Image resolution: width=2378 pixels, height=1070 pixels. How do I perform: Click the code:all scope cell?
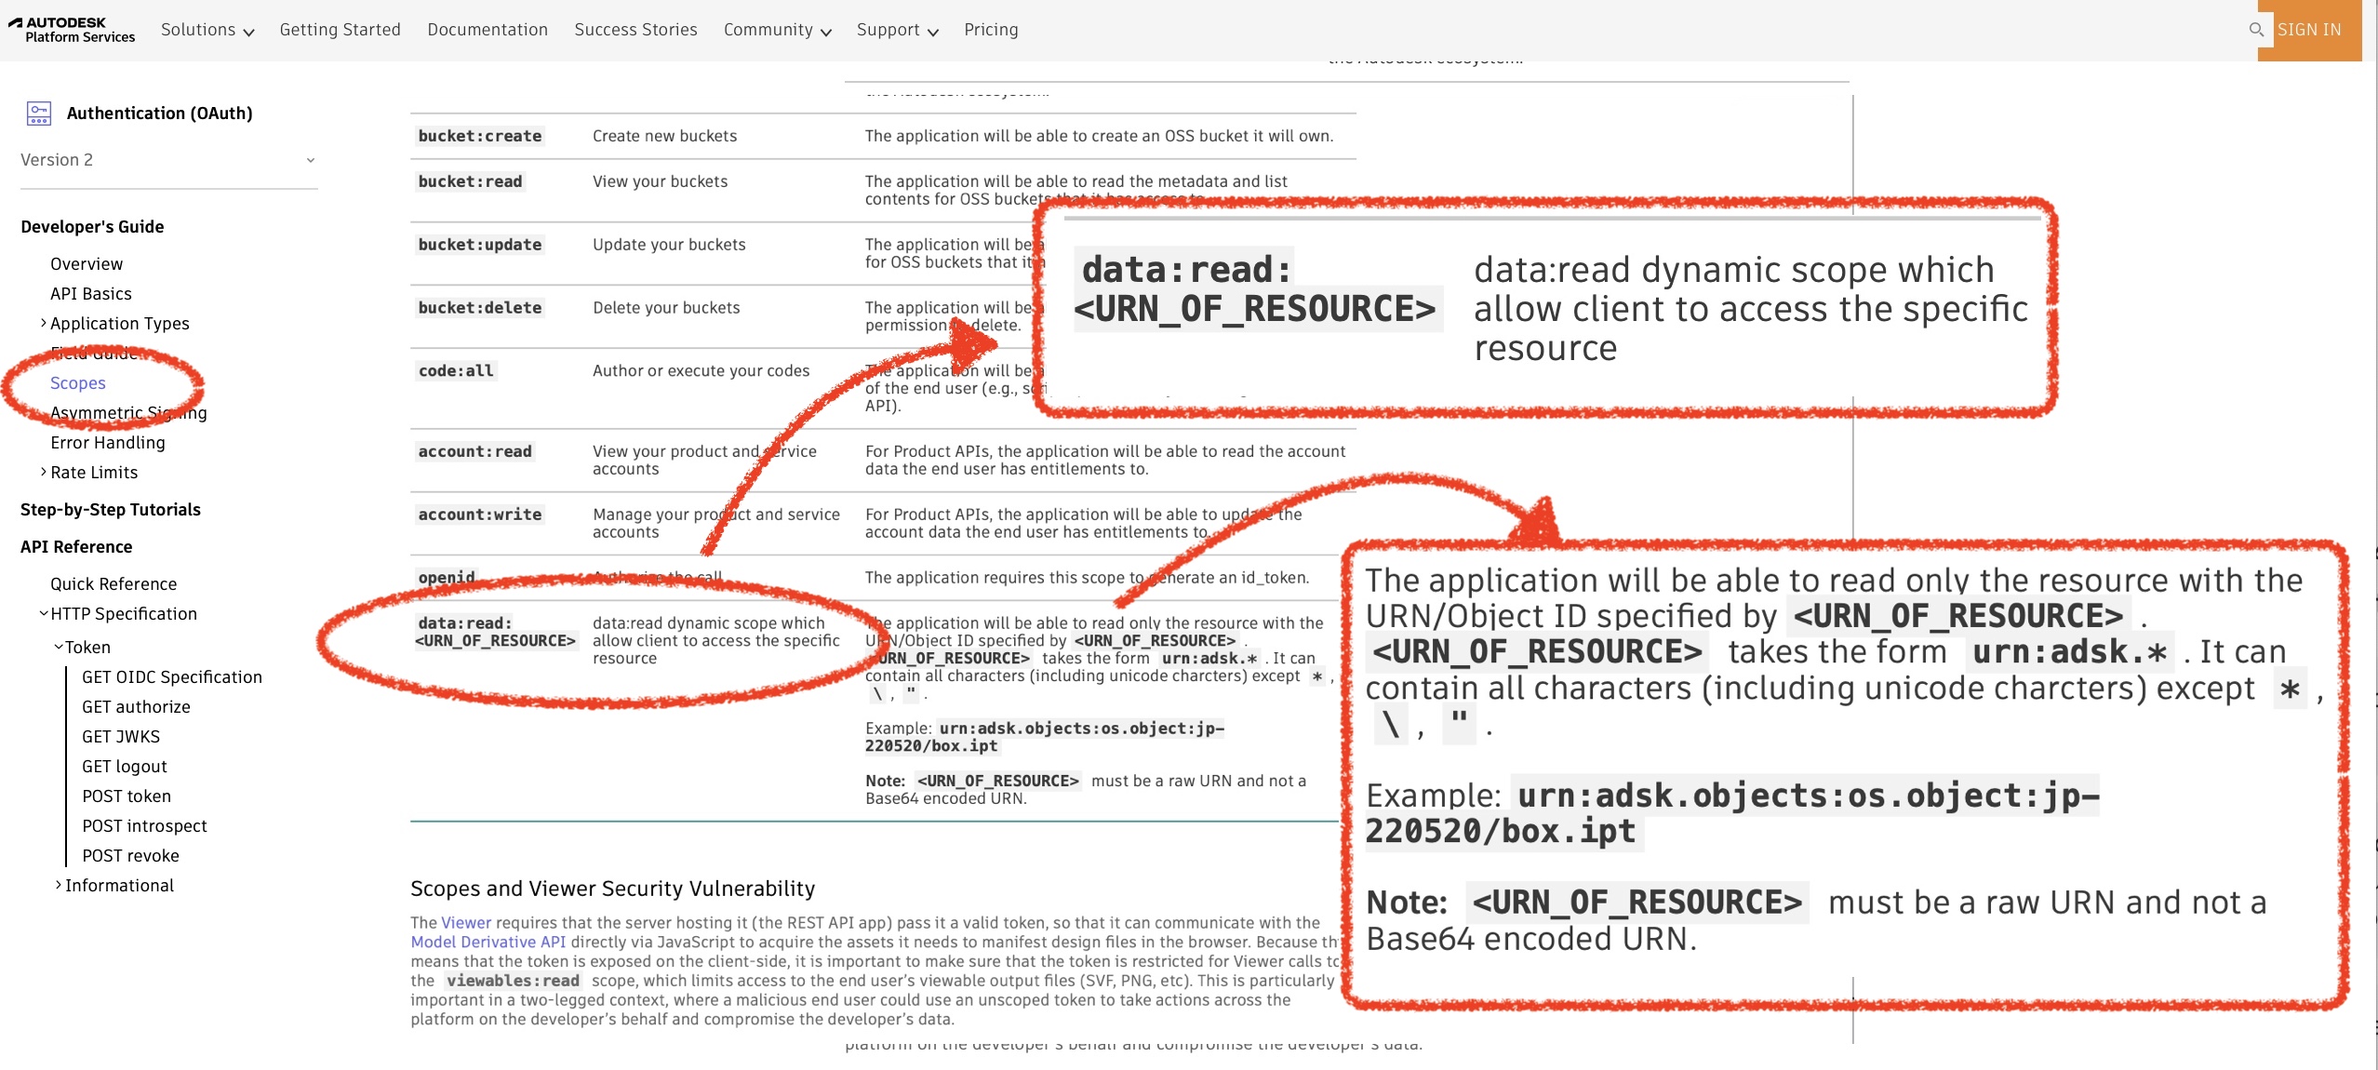[x=456, y=371]
